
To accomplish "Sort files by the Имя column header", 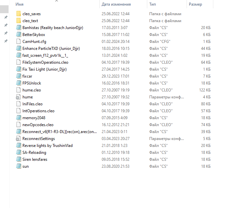I will tap(19, 4).
